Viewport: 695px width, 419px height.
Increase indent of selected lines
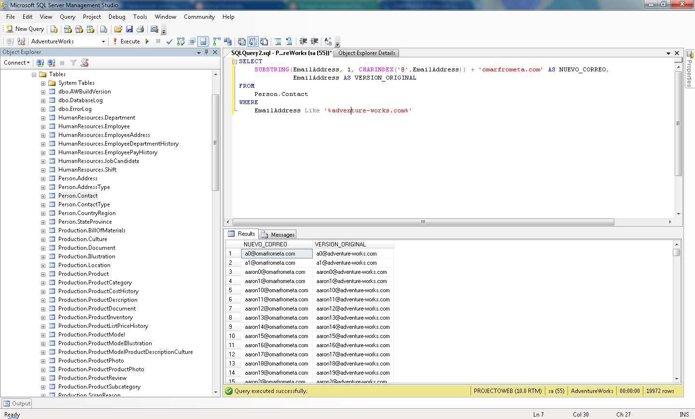pyautogui.click(x=315, y=41)
